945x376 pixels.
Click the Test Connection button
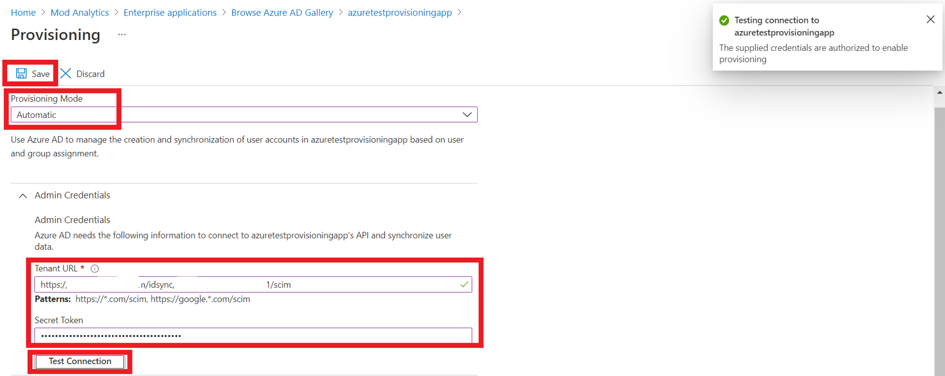point(80,361)
